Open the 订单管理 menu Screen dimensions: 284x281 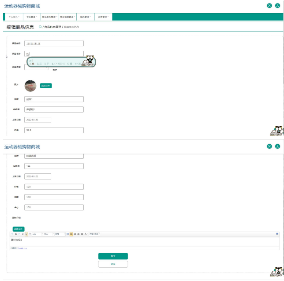pos(103,17)
